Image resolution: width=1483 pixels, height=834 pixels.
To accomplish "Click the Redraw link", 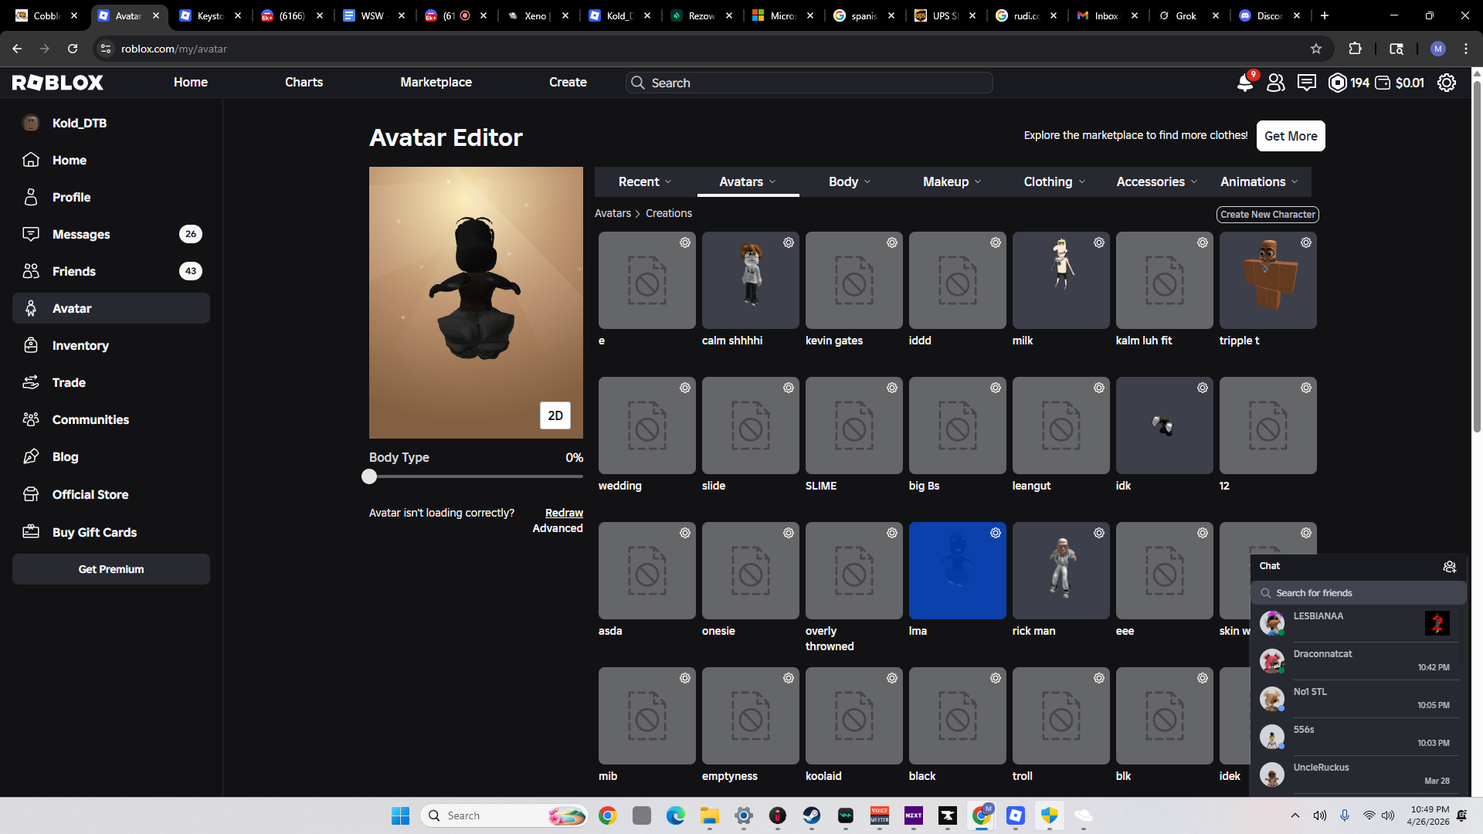I will click(x=564, y=513).
